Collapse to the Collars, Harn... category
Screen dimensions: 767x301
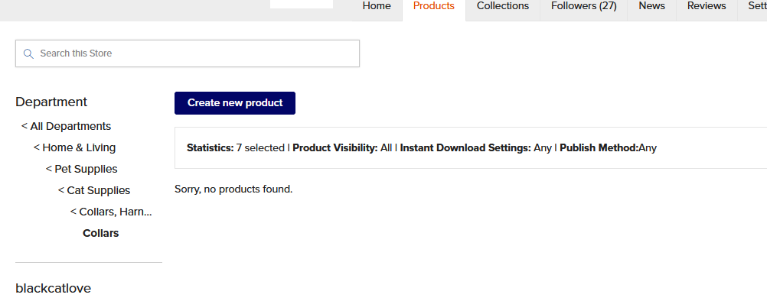(111, 212)
